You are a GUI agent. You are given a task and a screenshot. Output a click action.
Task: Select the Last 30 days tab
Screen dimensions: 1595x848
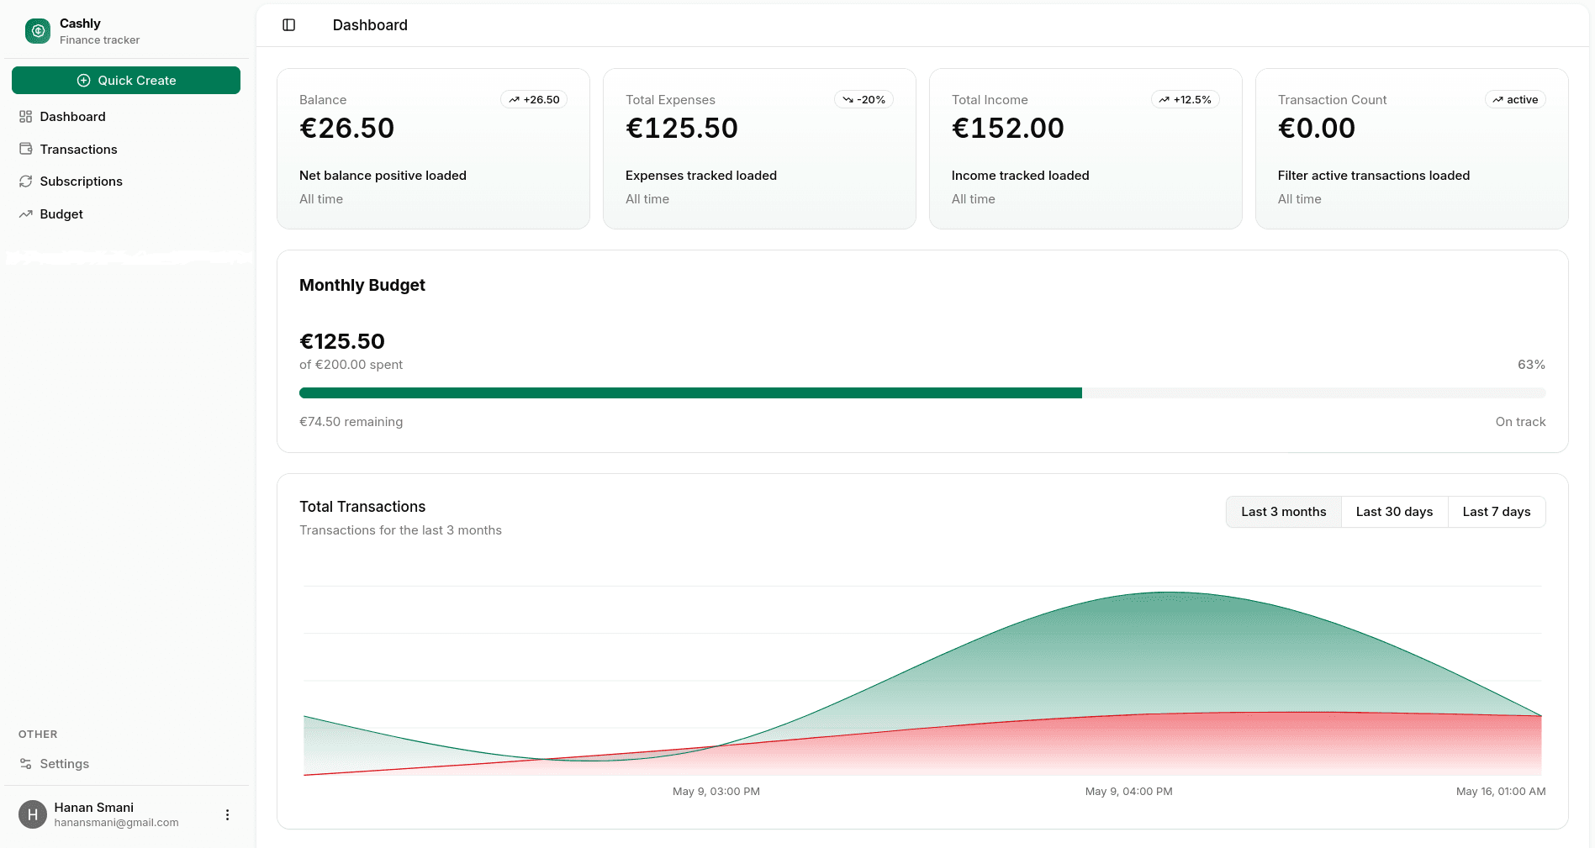click(x=1394, y=512)
